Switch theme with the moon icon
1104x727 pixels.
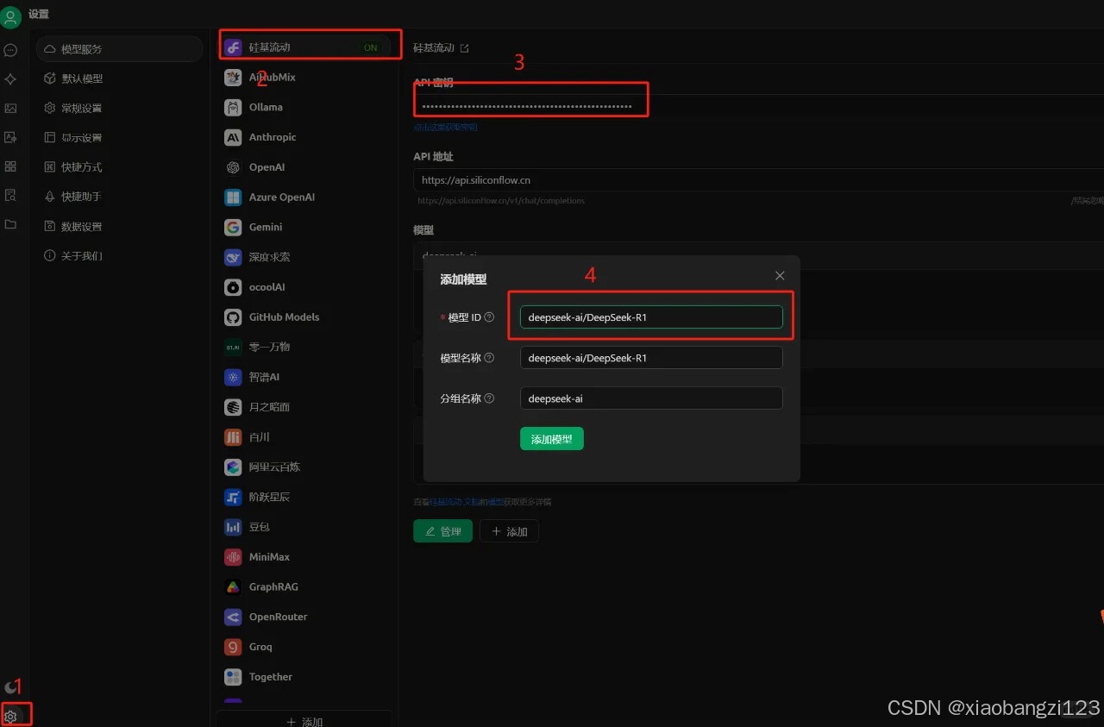click(x=10, y=687)
